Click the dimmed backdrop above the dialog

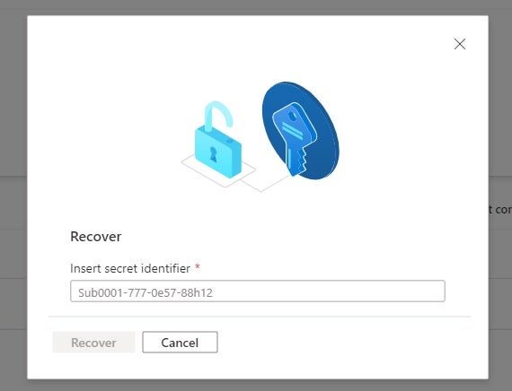pos(256,7)
